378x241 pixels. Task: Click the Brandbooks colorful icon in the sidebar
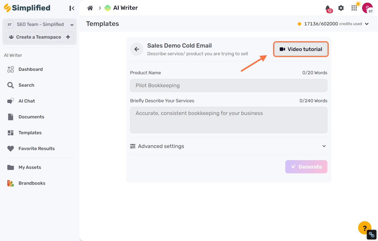tap(11, 183)
